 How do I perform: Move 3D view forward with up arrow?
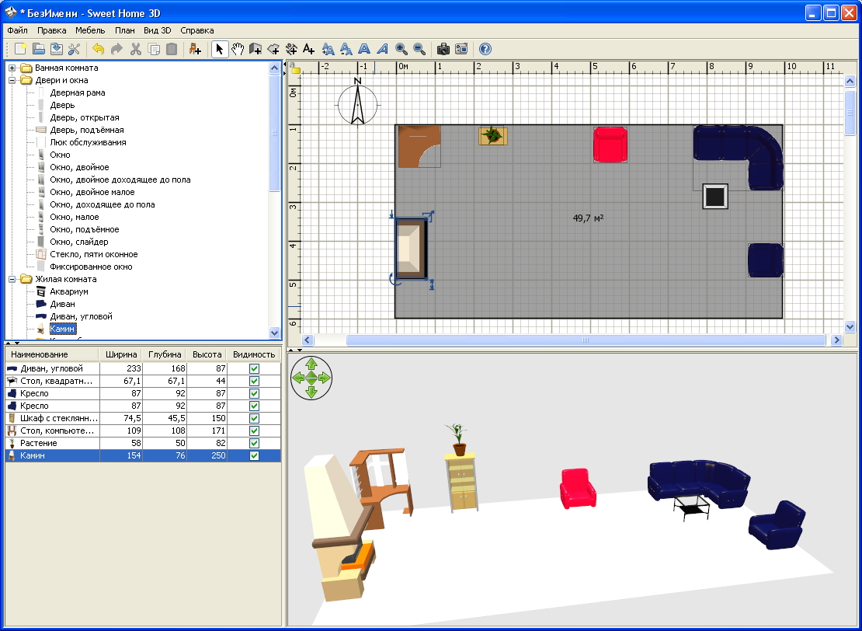point(311,364)
